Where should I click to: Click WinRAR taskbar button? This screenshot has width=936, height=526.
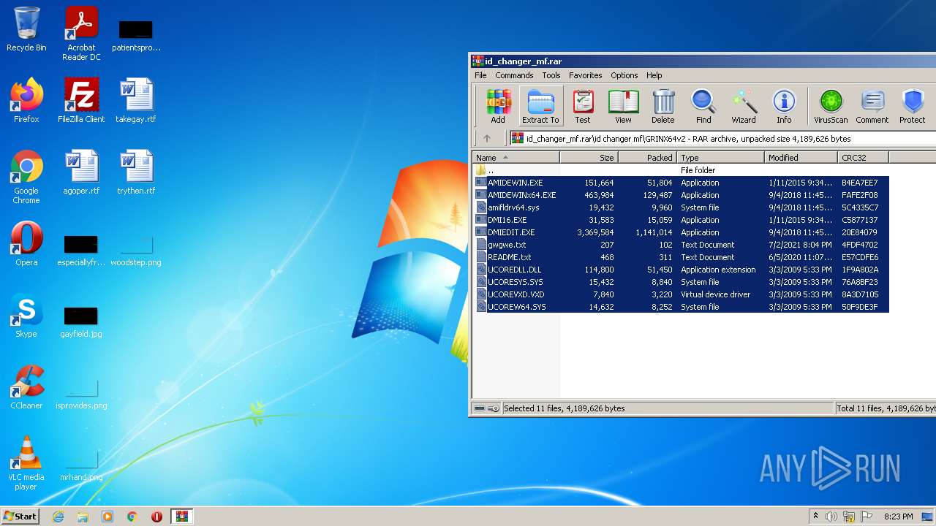pyautogui.click(x=182, y=517)
